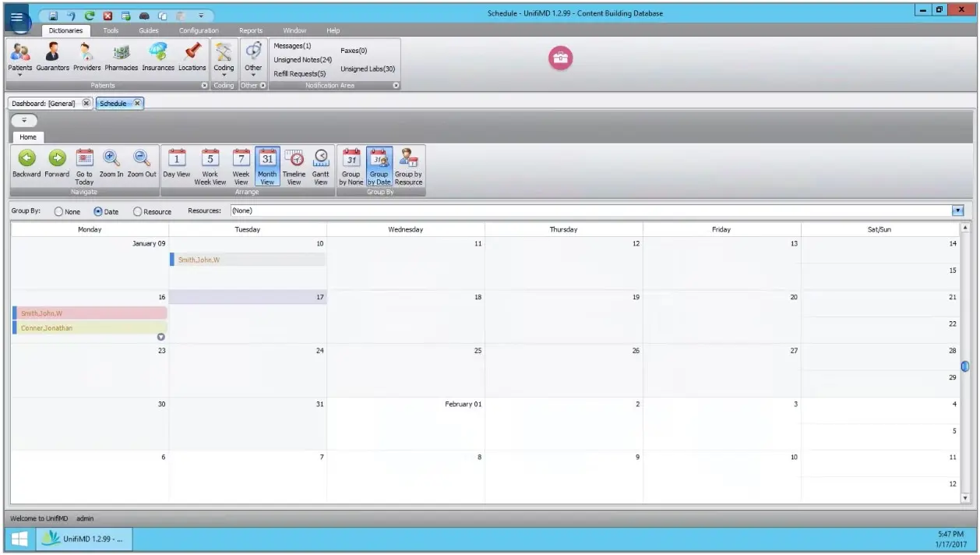Open the Resources dropdown list
Screen dimensions: 980x555
point(957,210)
